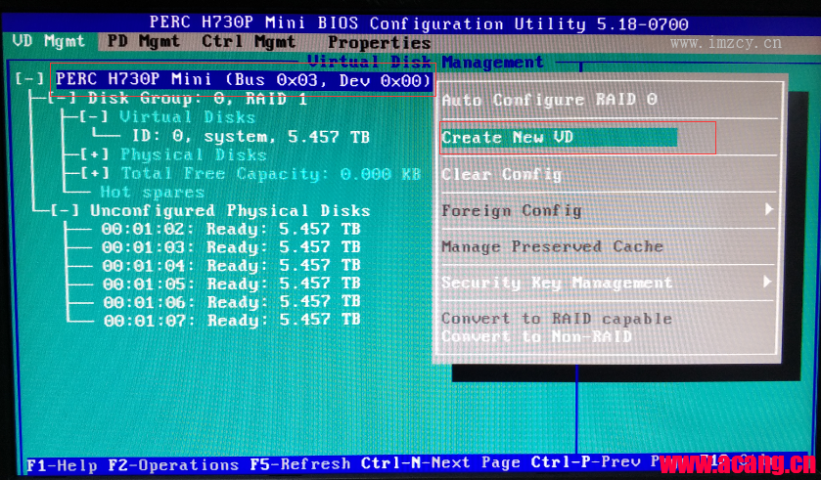The width and height of the screenshot is (821, 480).
Task: Choose Auto Configure RAID 0
Action: point(549,100)
